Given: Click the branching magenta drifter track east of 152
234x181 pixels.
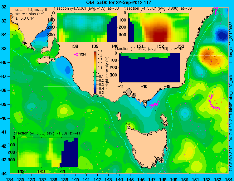Looking at the screenshot, I should (x=214, y=103).
